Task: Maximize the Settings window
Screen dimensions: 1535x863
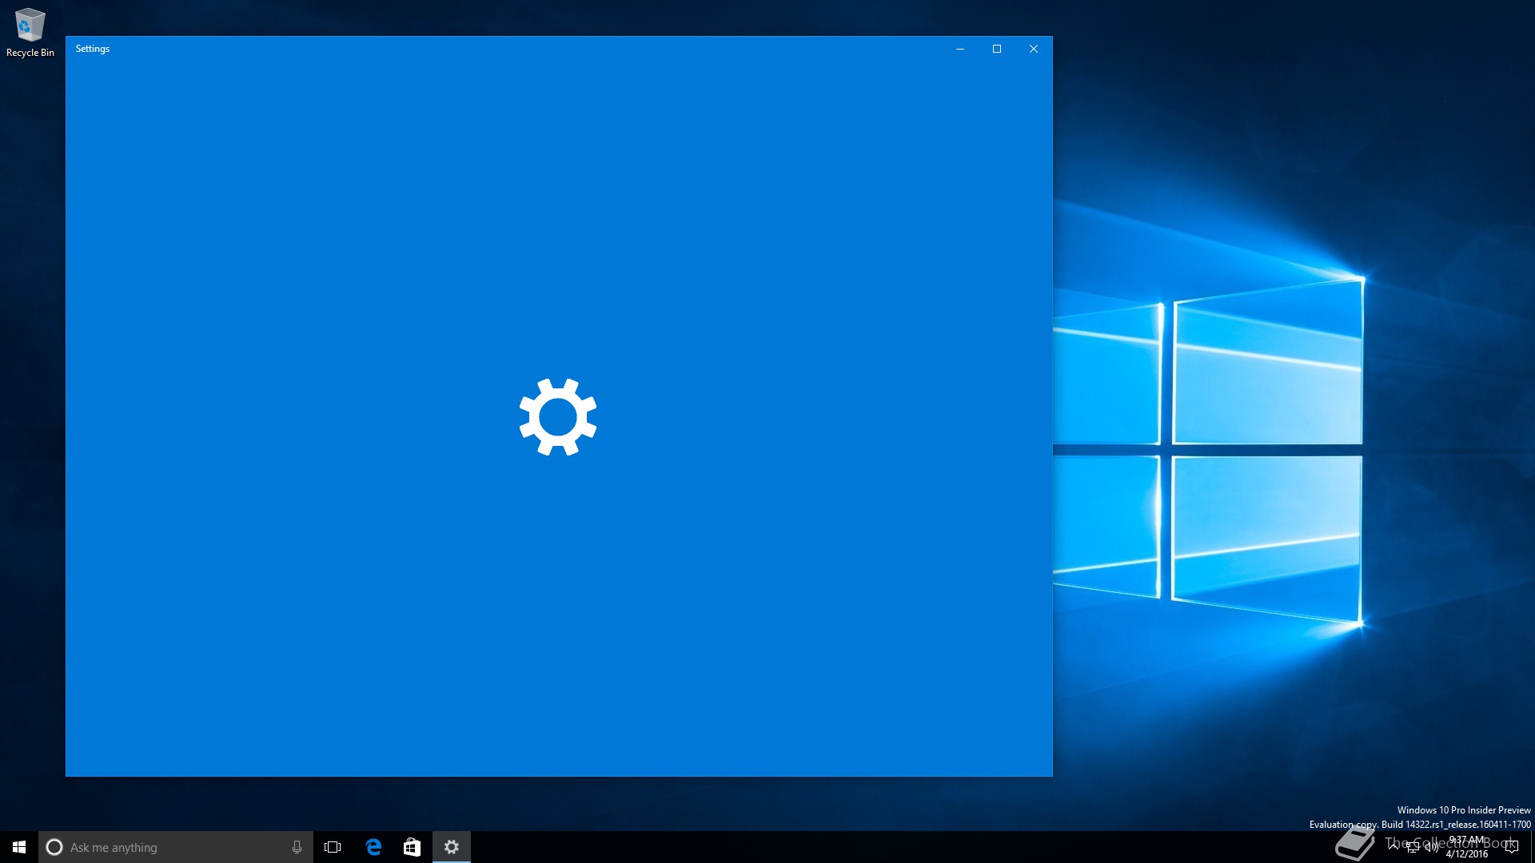Action: tap(997, 49)
